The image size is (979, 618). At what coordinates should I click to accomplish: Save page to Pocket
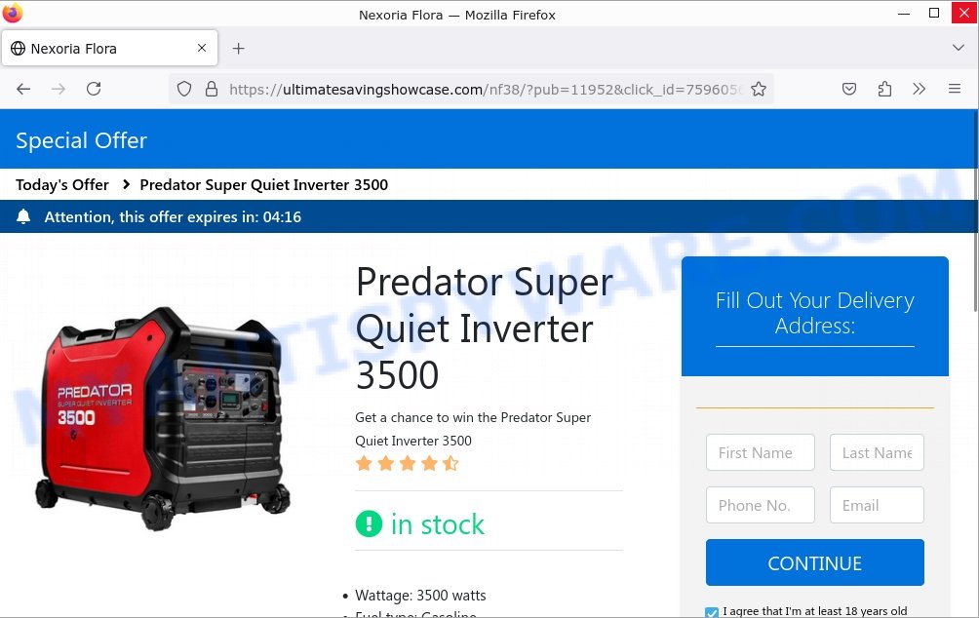(849, 90)
